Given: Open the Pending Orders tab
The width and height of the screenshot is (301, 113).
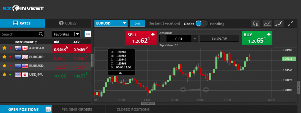Looking at the screenshot, I should [x=77, y=109].
